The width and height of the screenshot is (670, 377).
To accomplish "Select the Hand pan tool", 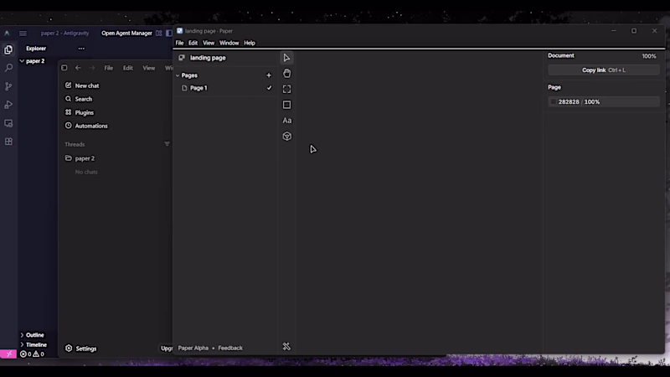I will pyautogui.click(x=286, y=74).
